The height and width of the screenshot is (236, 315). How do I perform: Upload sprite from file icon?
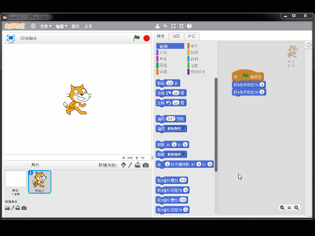click(138, 165)
